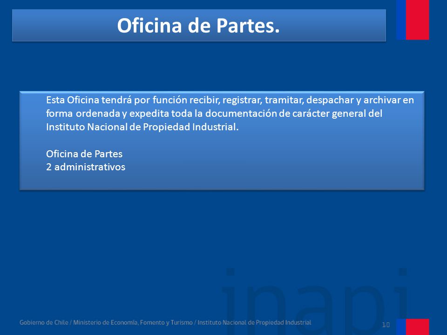447x335 pixels.
Task: Click the 'Oficina de Partes' line in body box
Action: pyautogui.click(x=84, y=154)
